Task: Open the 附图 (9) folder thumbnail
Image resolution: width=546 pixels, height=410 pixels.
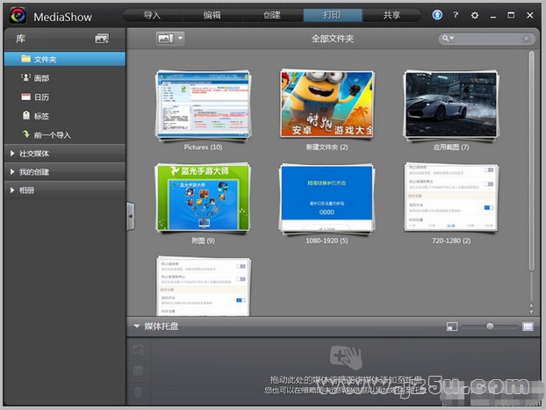Action: pos(203,198)
